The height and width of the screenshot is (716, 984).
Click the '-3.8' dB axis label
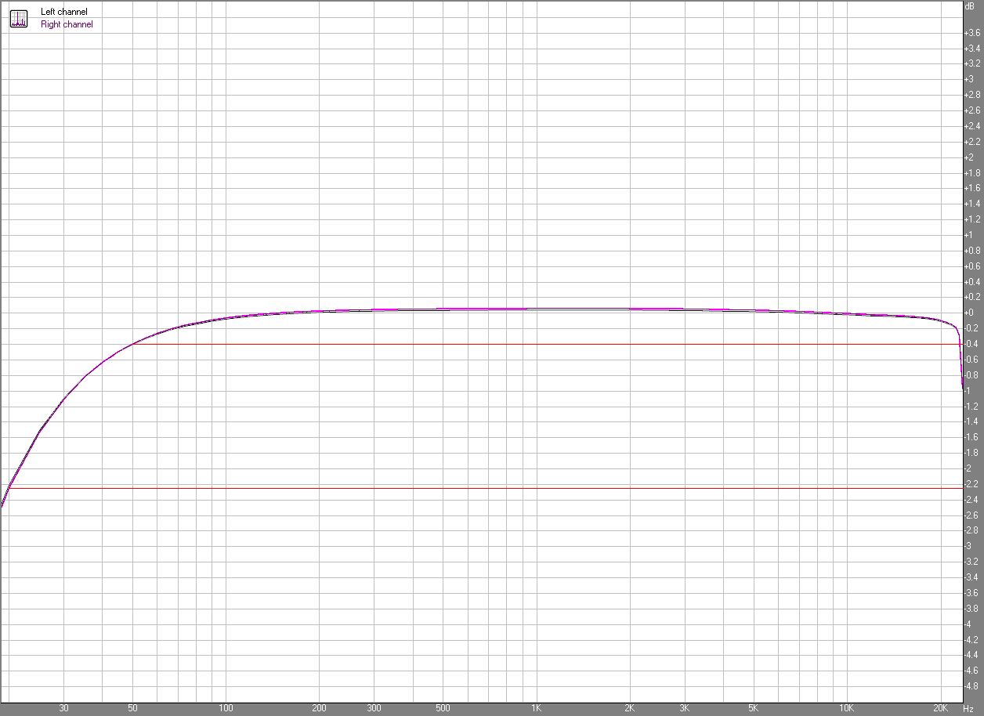coord(971,608)
